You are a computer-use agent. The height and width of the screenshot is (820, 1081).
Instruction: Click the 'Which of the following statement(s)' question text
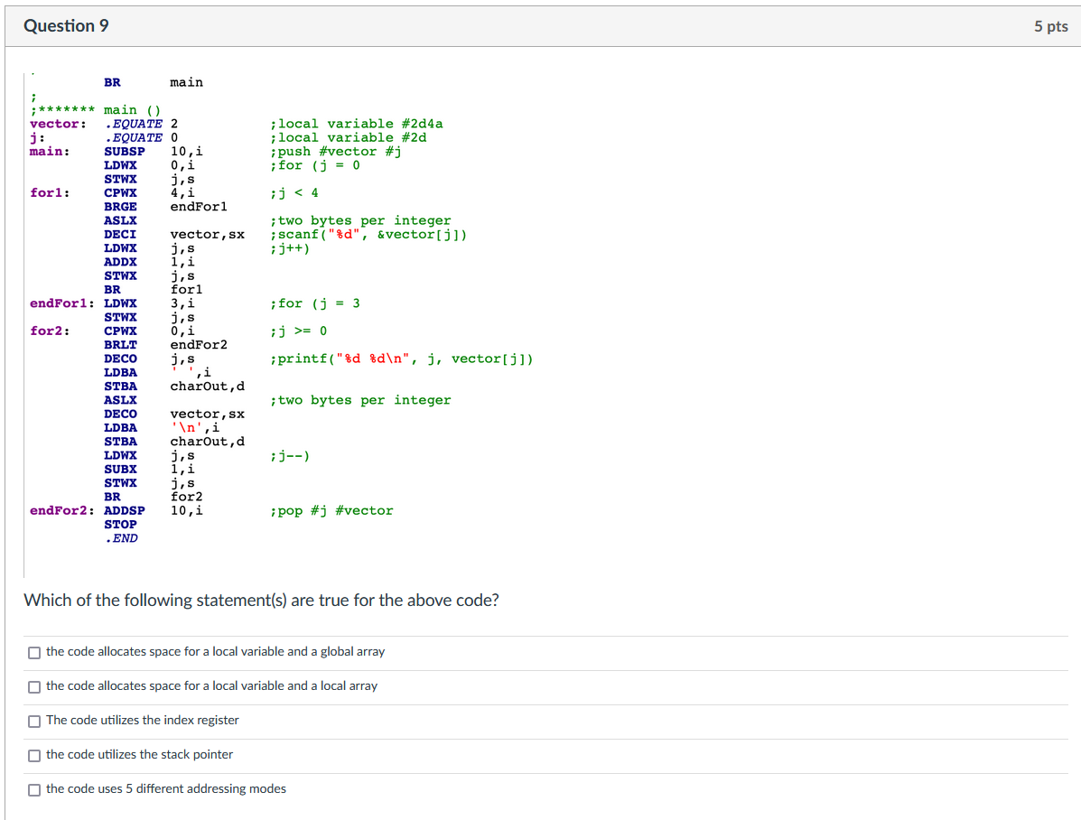(x=261, y=600)
